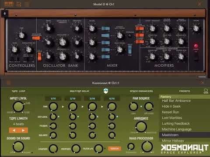
Task: Close the Kosmonaut plugin panel
Action: coord(202,83)
